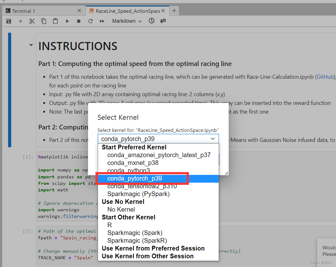
Task: Interrupt the kernel with stop icon
Action: click(x=79, y=21)
